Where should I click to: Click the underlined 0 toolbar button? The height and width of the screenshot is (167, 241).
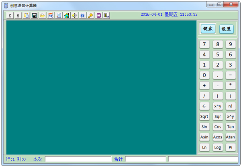[x=18, y=16]
